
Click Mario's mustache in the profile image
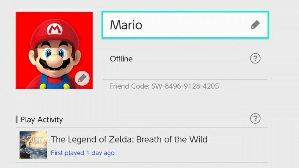[55, 65]
